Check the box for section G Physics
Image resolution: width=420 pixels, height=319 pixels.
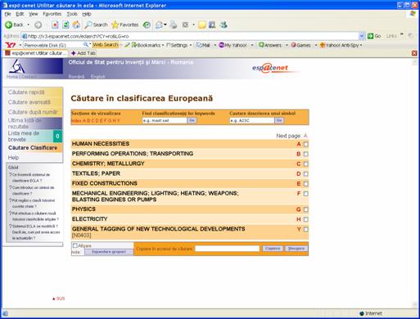306,209
